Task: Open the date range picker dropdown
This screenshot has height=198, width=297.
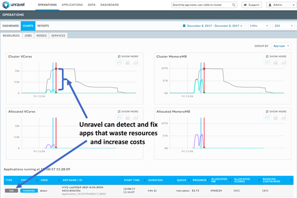Action: [212, 26]
